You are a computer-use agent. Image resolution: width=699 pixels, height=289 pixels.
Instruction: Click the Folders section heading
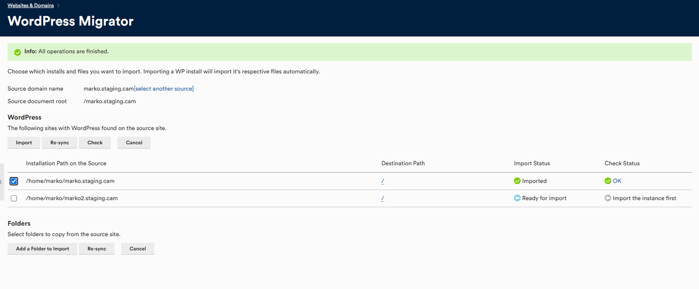pyautogui.click(x=19, y=223)
